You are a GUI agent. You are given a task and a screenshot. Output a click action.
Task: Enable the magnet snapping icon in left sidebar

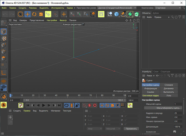point(4,97)
